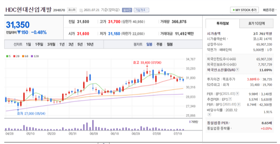Click the 외국인보유주식수 value 7,707,739
The height and width of the screenshot is (144, 280).
click(x=265, y=65)
